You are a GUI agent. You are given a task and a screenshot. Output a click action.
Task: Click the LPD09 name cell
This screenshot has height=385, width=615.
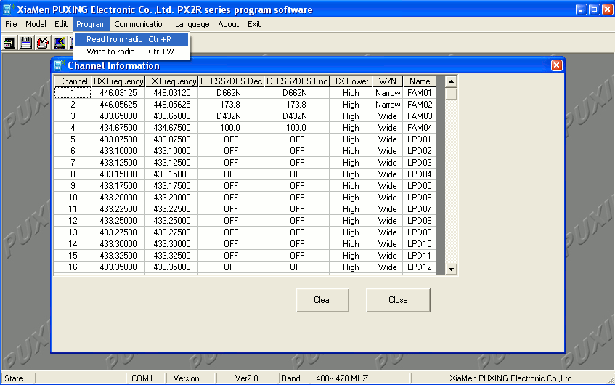point(420,232)
